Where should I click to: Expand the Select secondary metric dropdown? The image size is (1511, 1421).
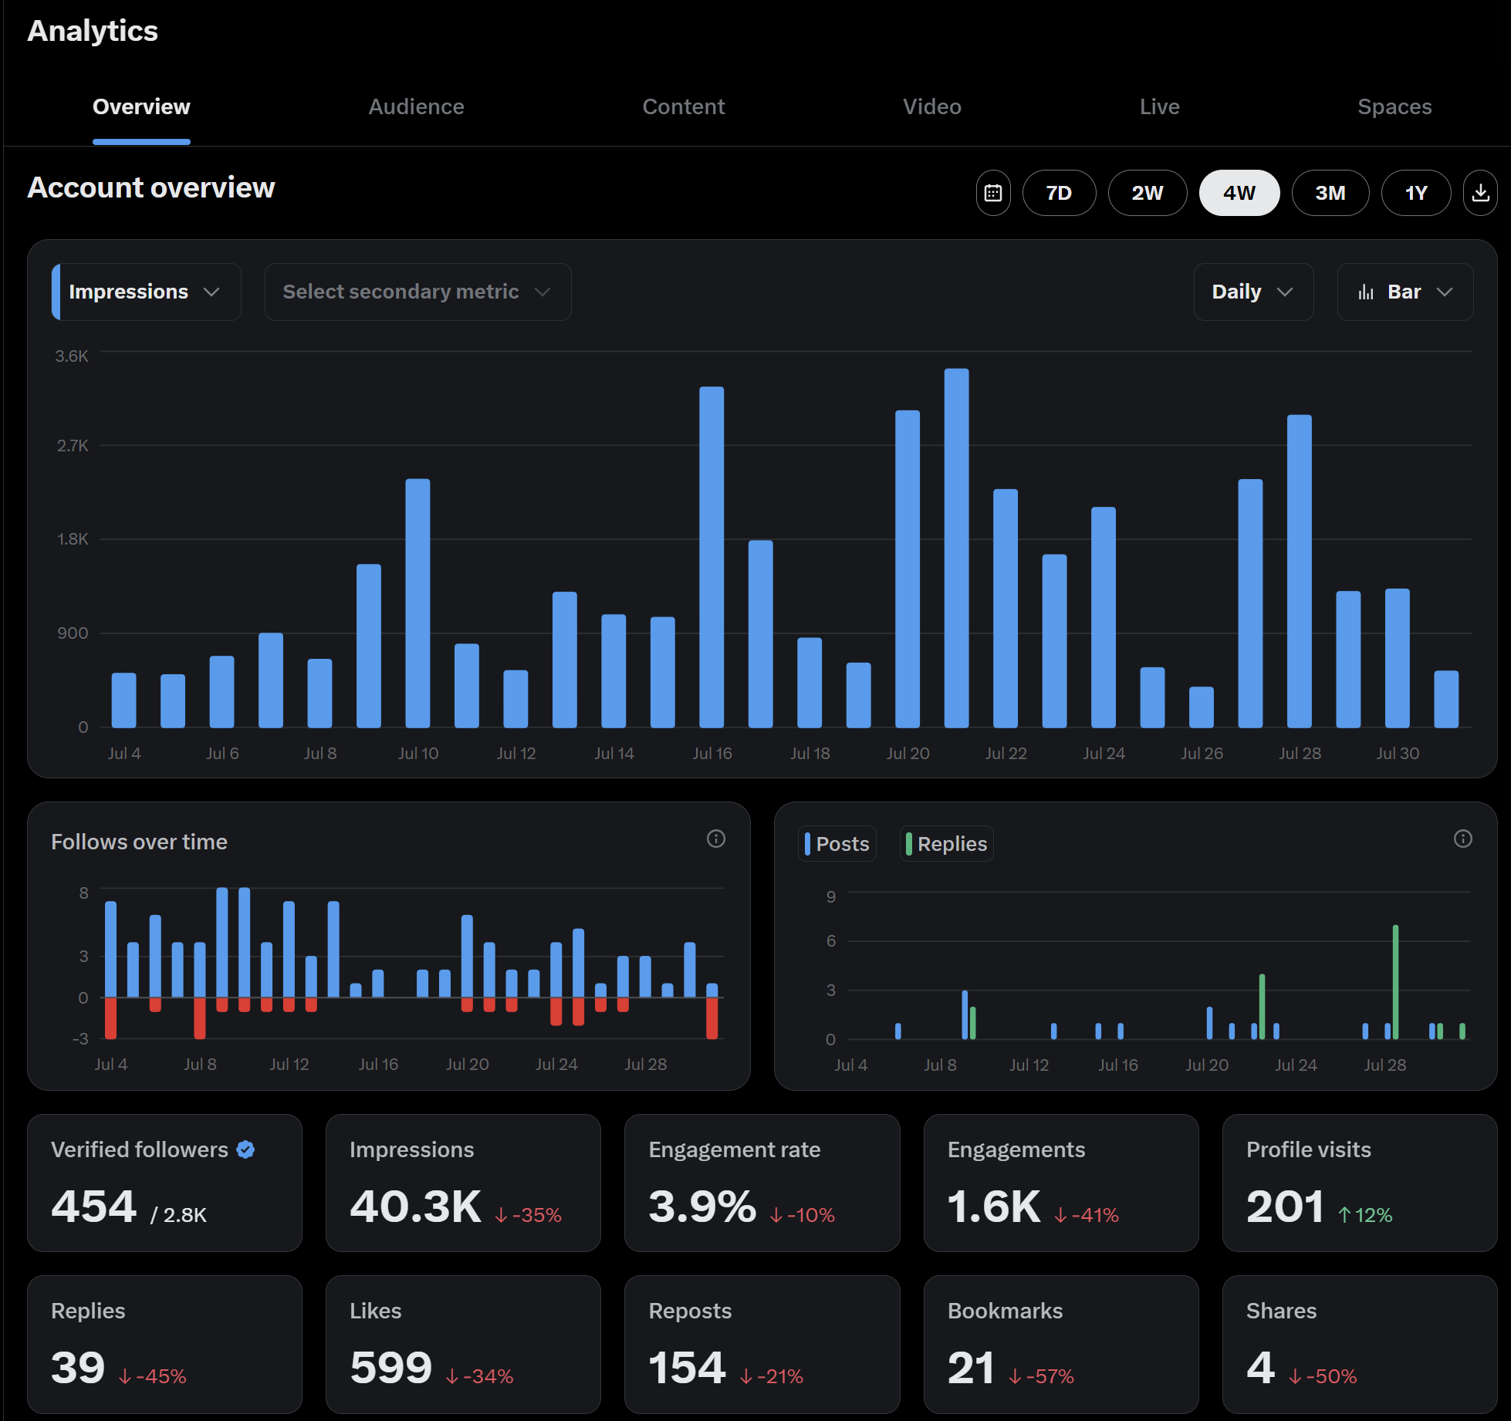(417, 292)
